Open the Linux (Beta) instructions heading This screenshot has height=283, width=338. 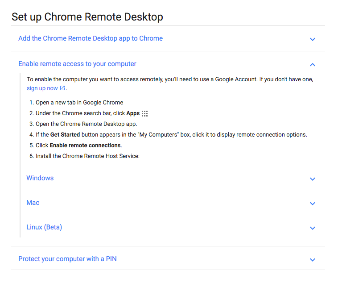[44, 227]
